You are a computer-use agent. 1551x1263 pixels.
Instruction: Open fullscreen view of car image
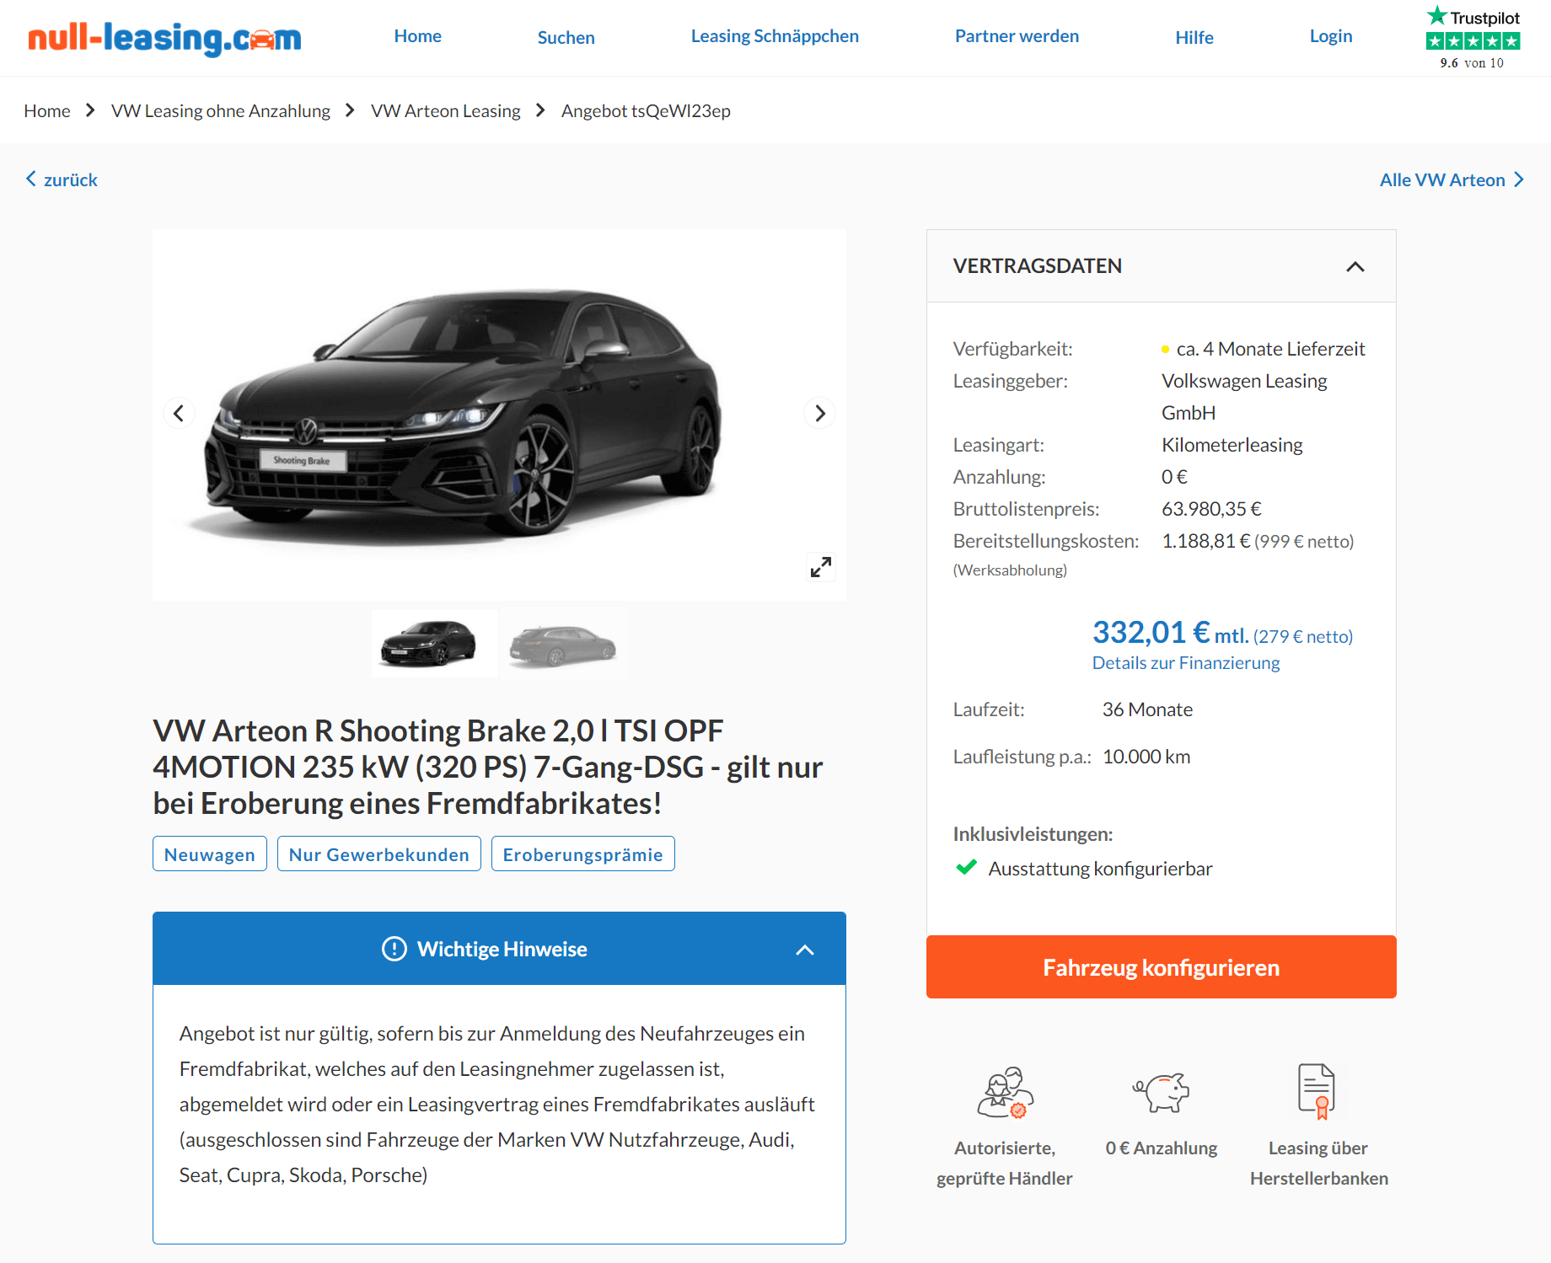point(820,567)
